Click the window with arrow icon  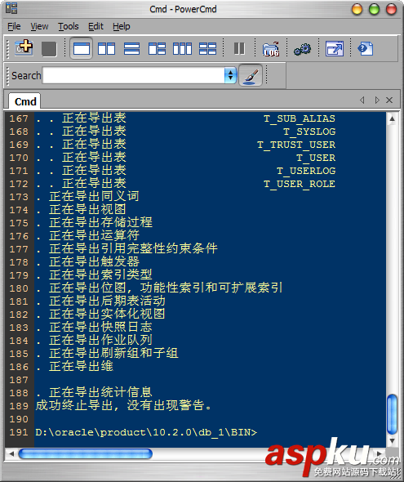[x=335, y=48]
